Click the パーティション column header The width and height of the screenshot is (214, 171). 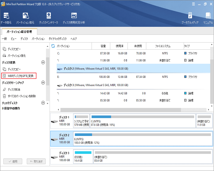(74, 46)
